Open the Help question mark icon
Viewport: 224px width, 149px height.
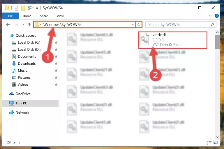pos(216,16)
